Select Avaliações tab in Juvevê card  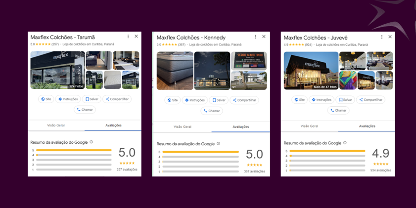click(x=367, y=126)
